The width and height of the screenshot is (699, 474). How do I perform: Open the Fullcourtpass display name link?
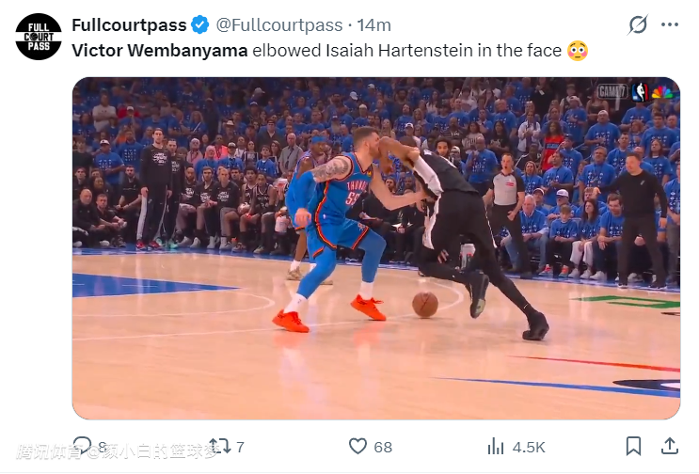(129, 25)
